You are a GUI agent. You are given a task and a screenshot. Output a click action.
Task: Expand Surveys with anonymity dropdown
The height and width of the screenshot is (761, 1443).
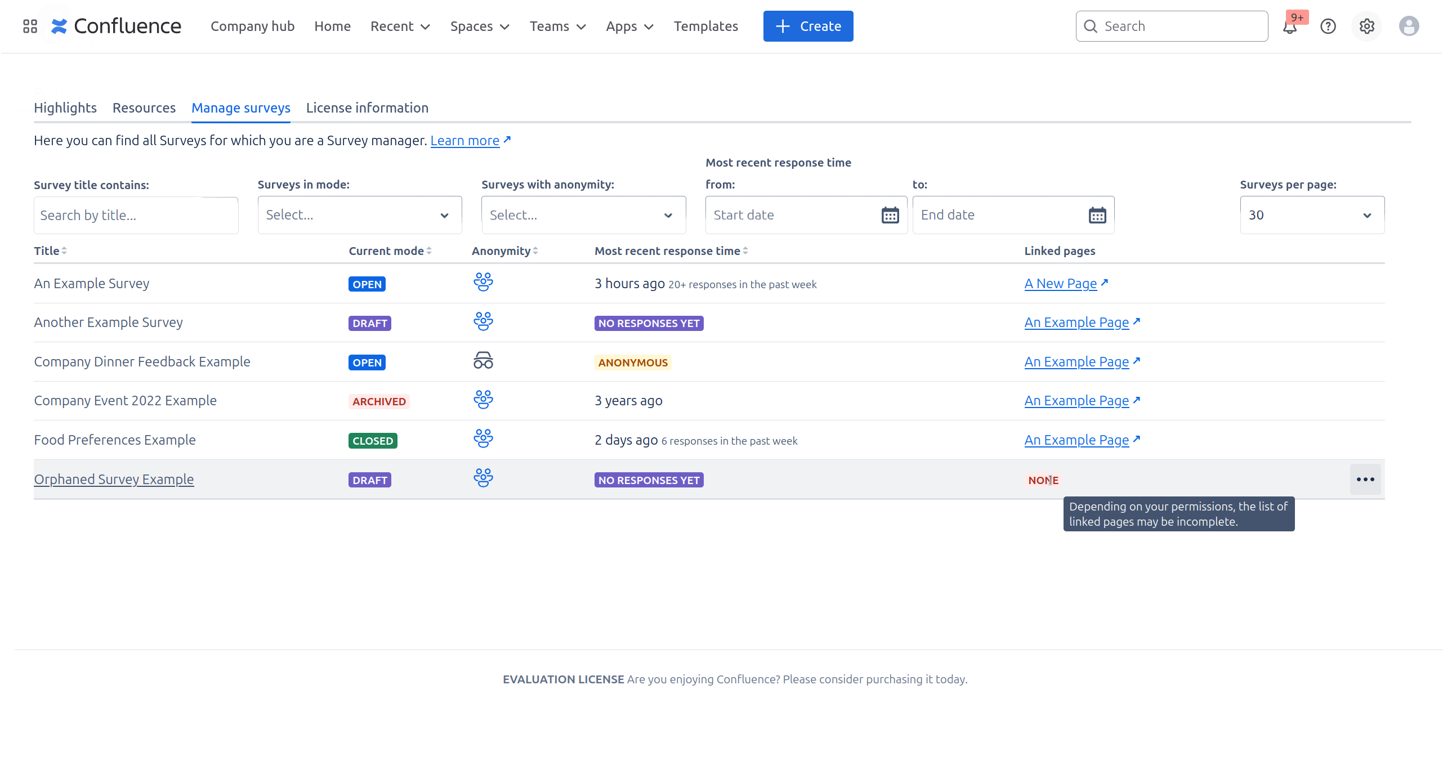583,215
